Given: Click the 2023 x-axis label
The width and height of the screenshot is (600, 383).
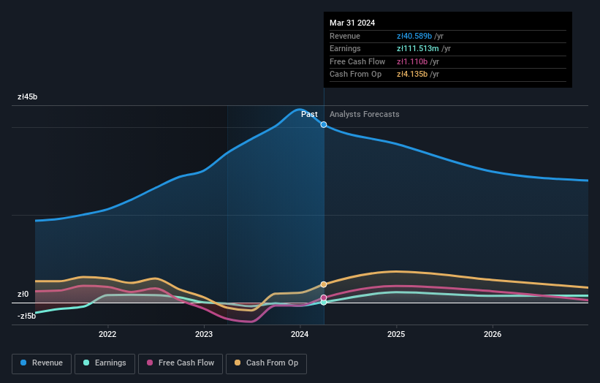Looking at the screenshot, I should pyautogui.click(x=204, y=334).
